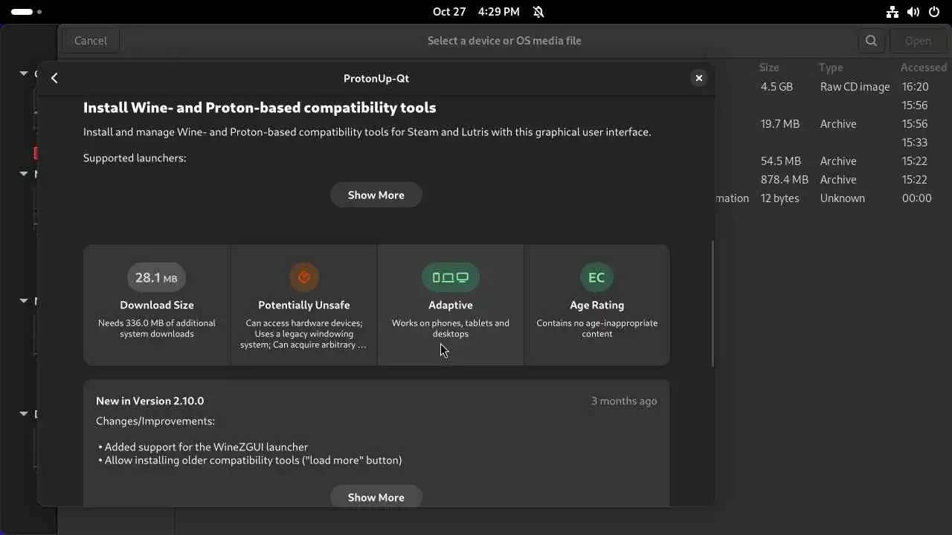Click the WineZGUI launcher changelog line

pos(203,447)
